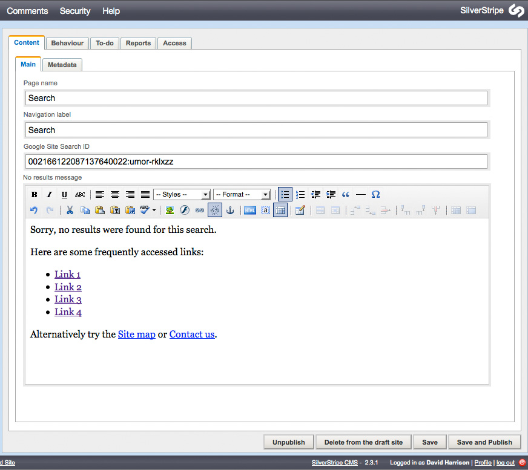This screenshot has height=470, width=528.
Task: Apply italic formatting
Action: click(x=49, y=194)
